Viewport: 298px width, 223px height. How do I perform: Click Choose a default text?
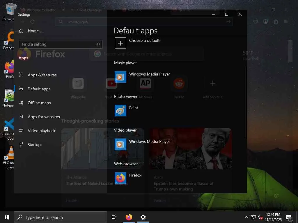[144, 40]
